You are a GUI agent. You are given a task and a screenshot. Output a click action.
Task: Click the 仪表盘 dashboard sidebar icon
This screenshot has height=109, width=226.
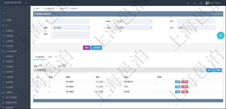pyautogui.click(x=4, y=20)
